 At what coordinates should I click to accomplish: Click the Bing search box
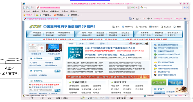pos(161,8)
